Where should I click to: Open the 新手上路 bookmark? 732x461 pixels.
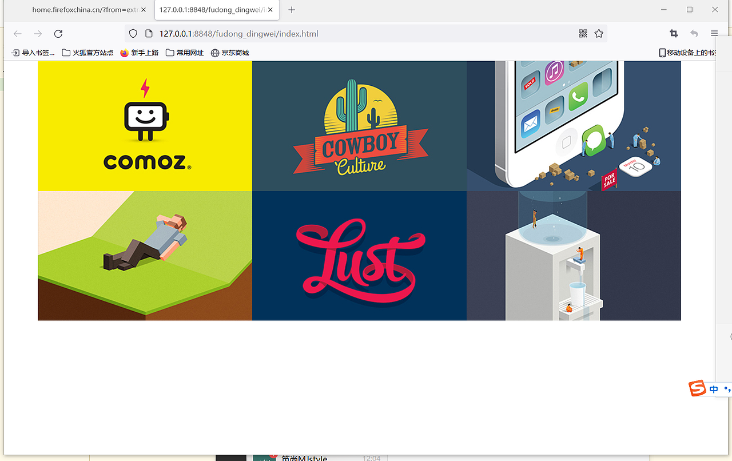(x=140, y=53)
